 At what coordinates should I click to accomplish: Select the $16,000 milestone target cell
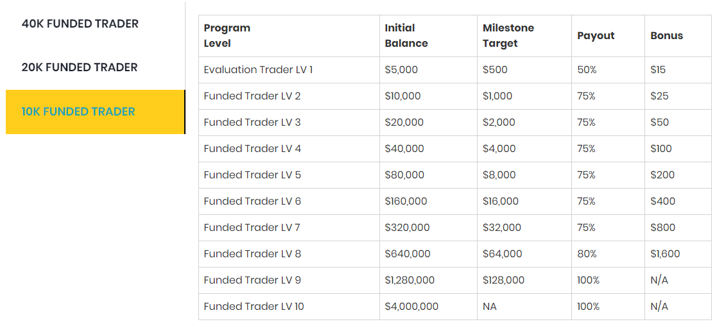pos(501,201)
